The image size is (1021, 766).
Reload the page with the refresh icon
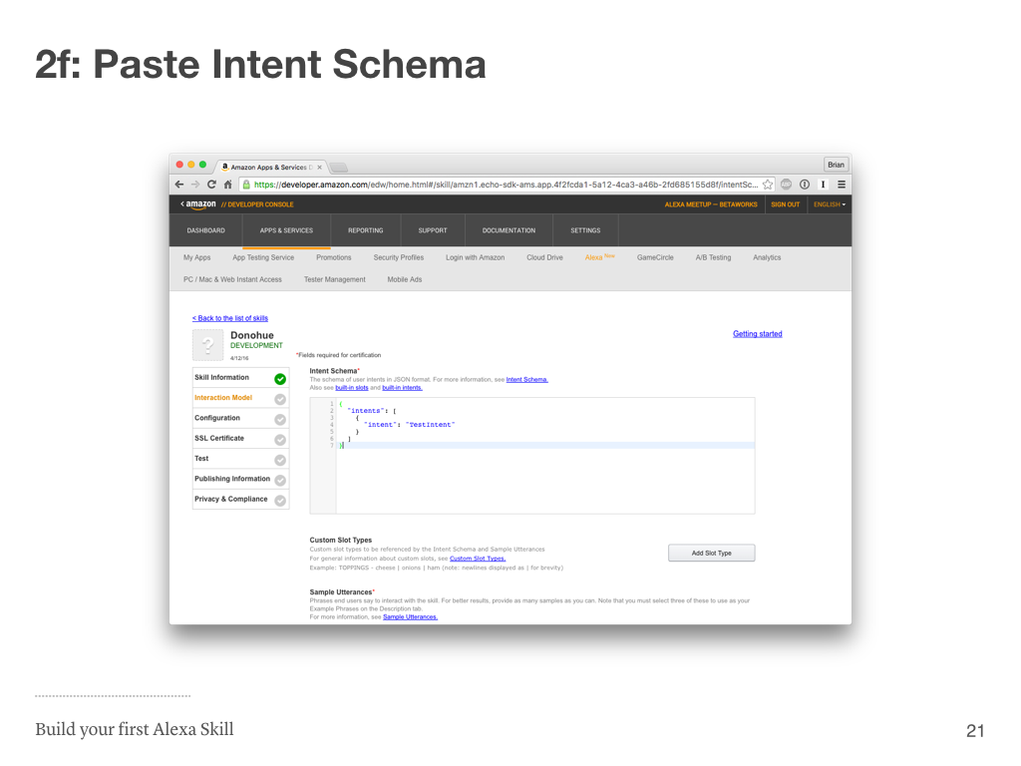211,185
